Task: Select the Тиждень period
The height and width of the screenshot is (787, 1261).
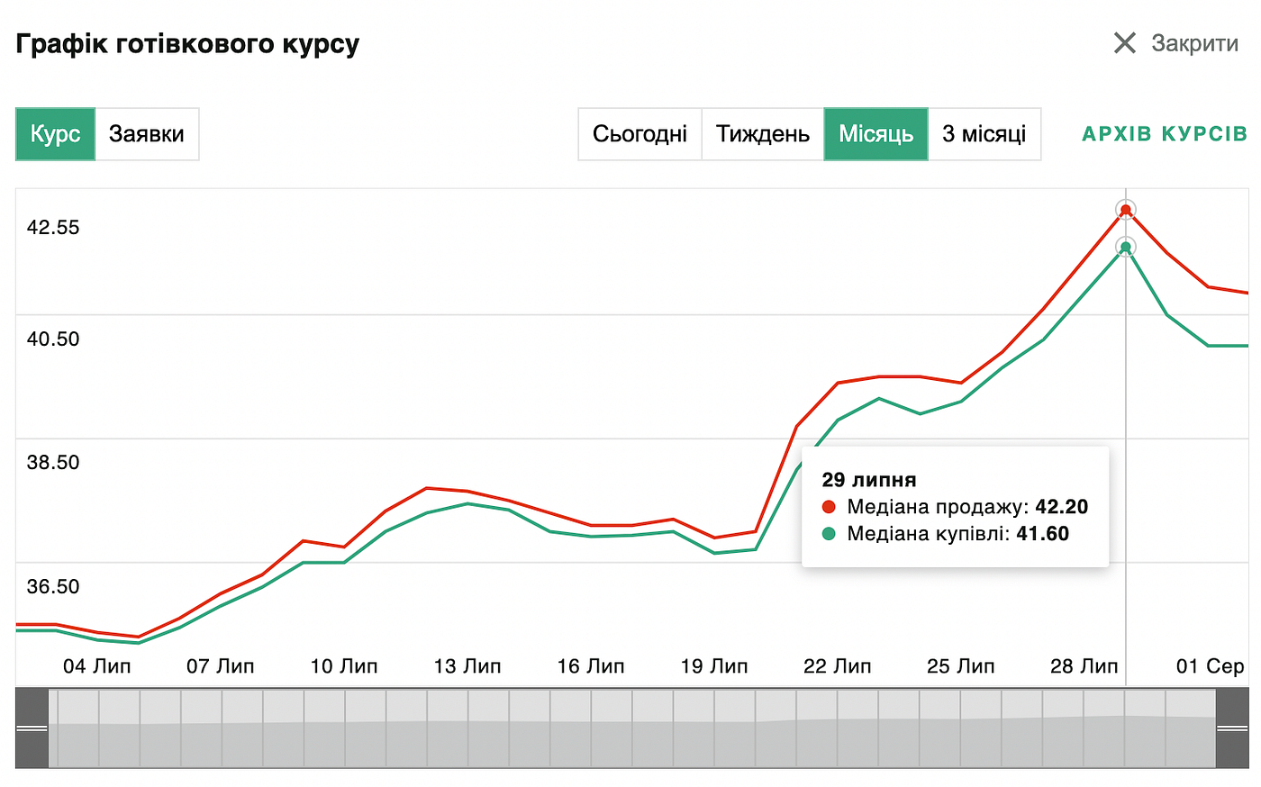Action: [x=763, y=134]
